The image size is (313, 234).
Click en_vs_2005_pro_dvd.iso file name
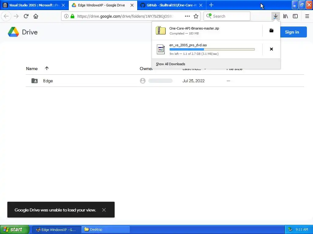click(188, 45)
